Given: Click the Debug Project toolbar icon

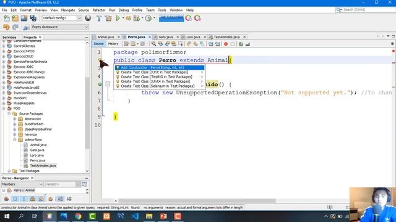Looking at the screenshot, I should coord(128,18).
